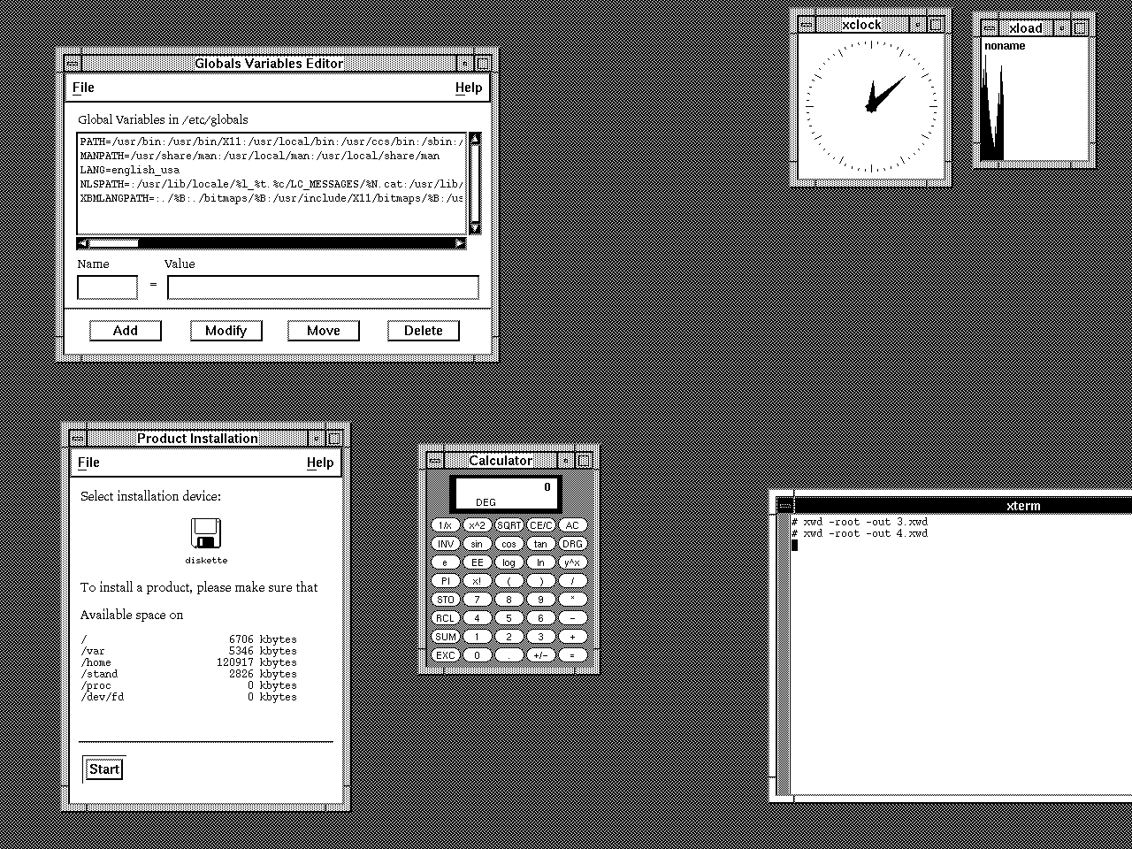This screenshot has height=849, width=1132.
Task: Open the Globals Variables Editor window menu
Action: coord(73,64)
